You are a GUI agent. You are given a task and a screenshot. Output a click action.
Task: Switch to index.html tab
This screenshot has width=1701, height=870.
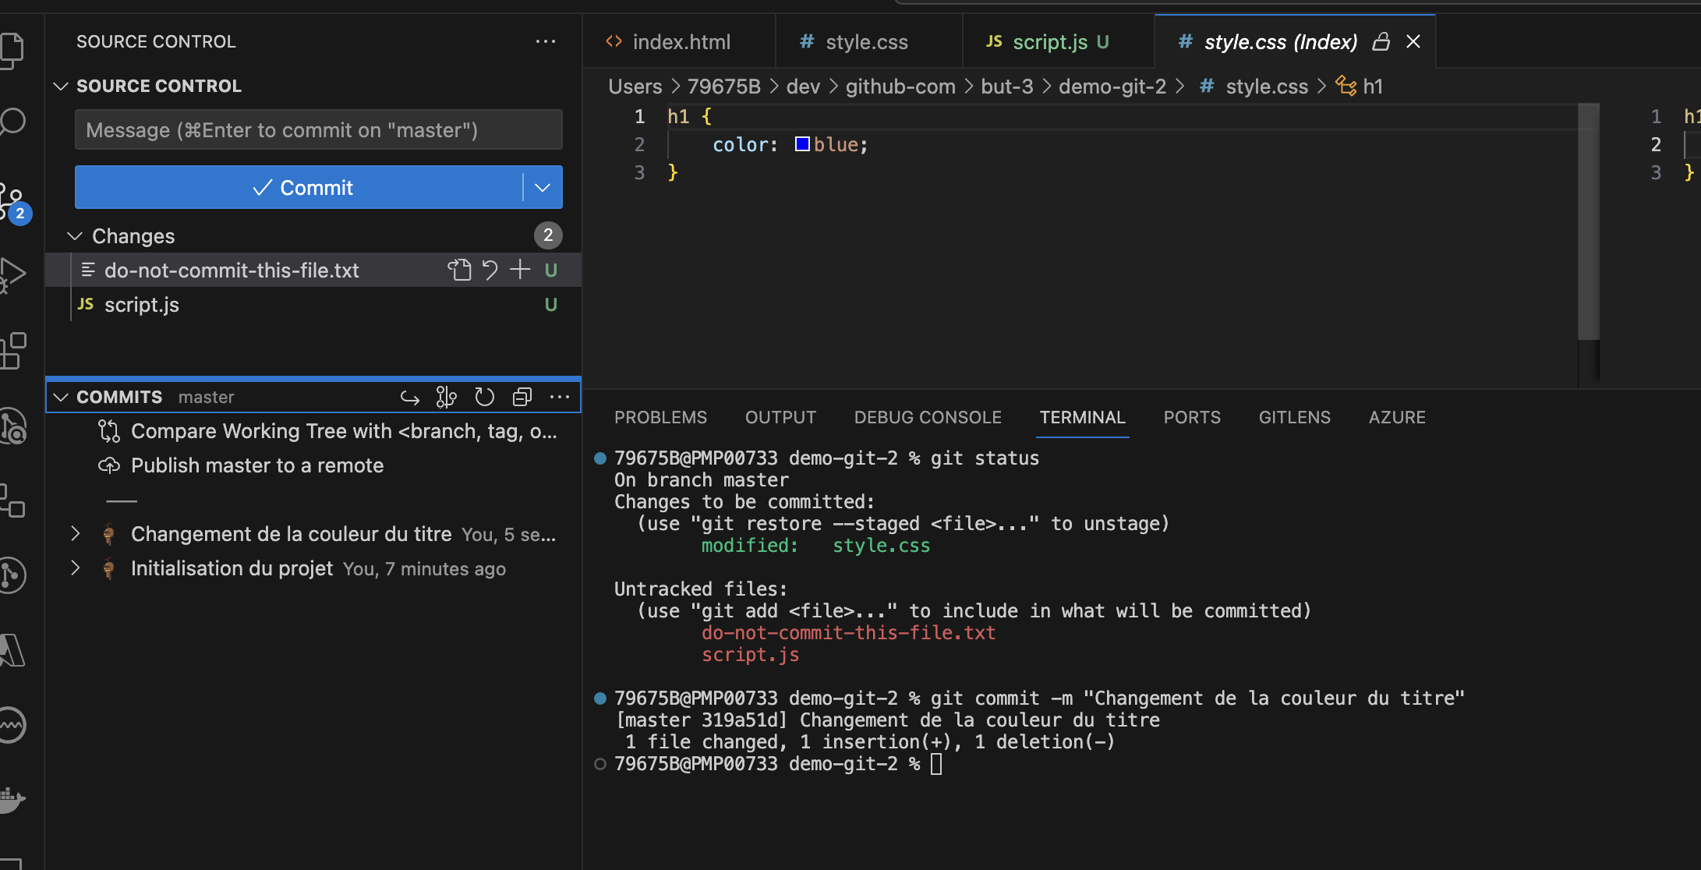click(x=679, y=41)
